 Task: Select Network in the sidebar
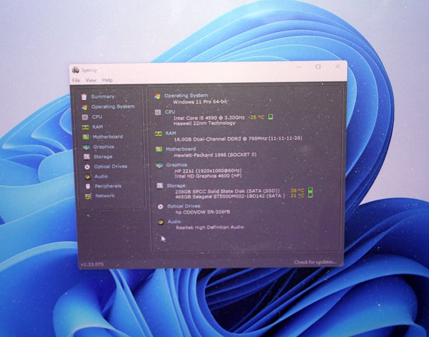click(105, 196)
